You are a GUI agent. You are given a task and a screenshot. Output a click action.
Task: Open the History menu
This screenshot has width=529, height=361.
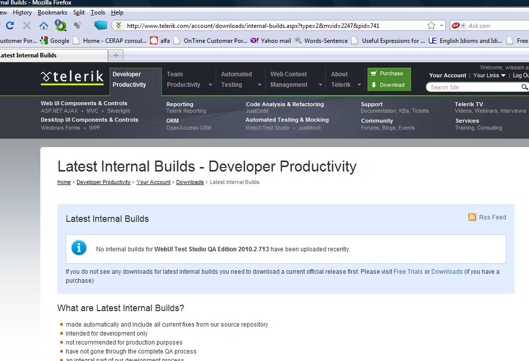[22, 12]
